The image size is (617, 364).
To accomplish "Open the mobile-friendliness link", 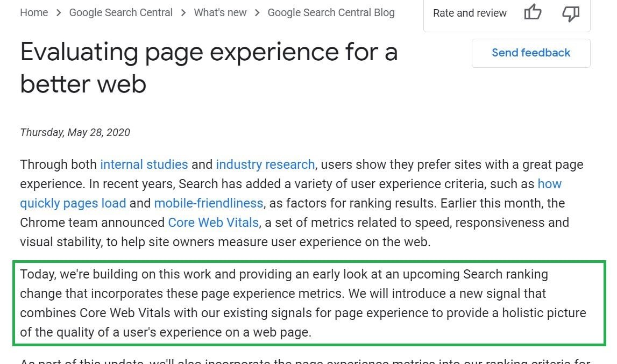I will point(209,203).
